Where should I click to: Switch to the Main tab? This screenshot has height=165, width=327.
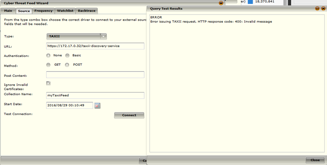click(8, 11)
